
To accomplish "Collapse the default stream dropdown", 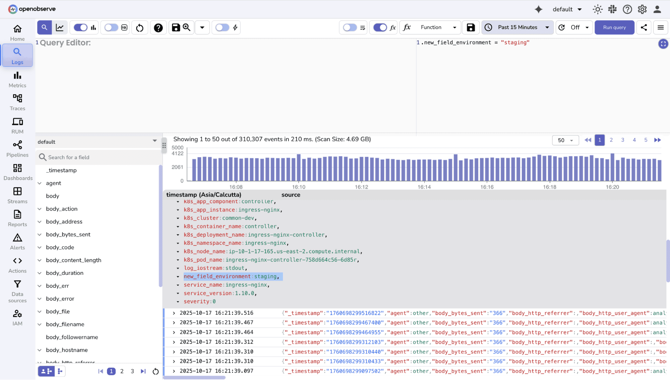I will click(x=155, y=141).
